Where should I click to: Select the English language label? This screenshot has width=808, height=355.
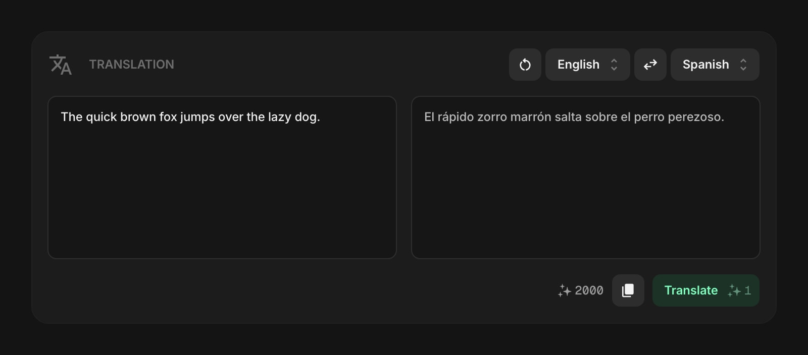578,65
